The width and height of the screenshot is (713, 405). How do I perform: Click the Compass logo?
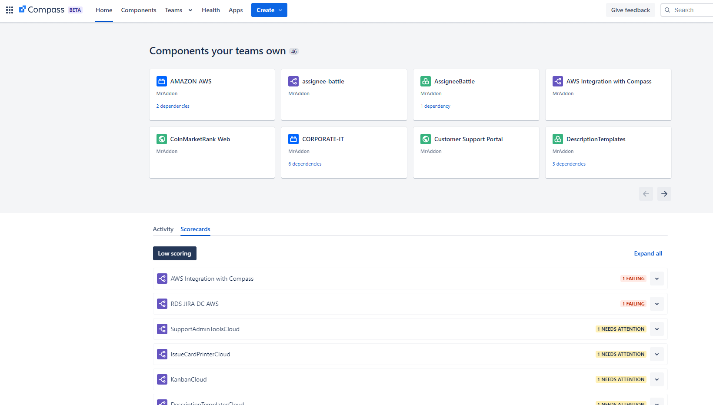click(x=42, y=10)
